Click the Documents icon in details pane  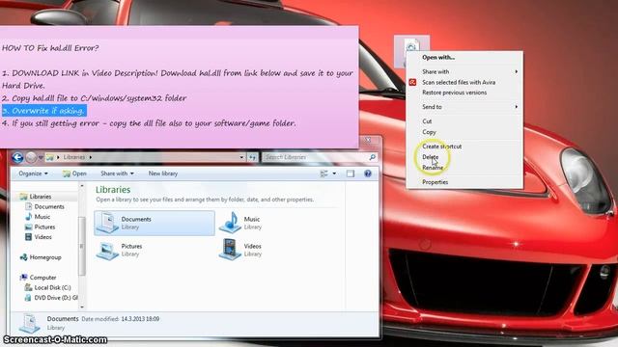30,324
